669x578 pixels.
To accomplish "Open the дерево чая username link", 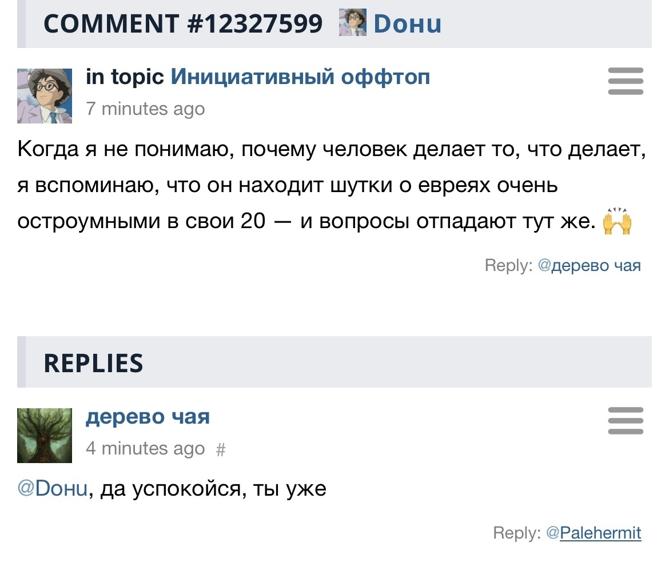I will [x=148, y=417].
